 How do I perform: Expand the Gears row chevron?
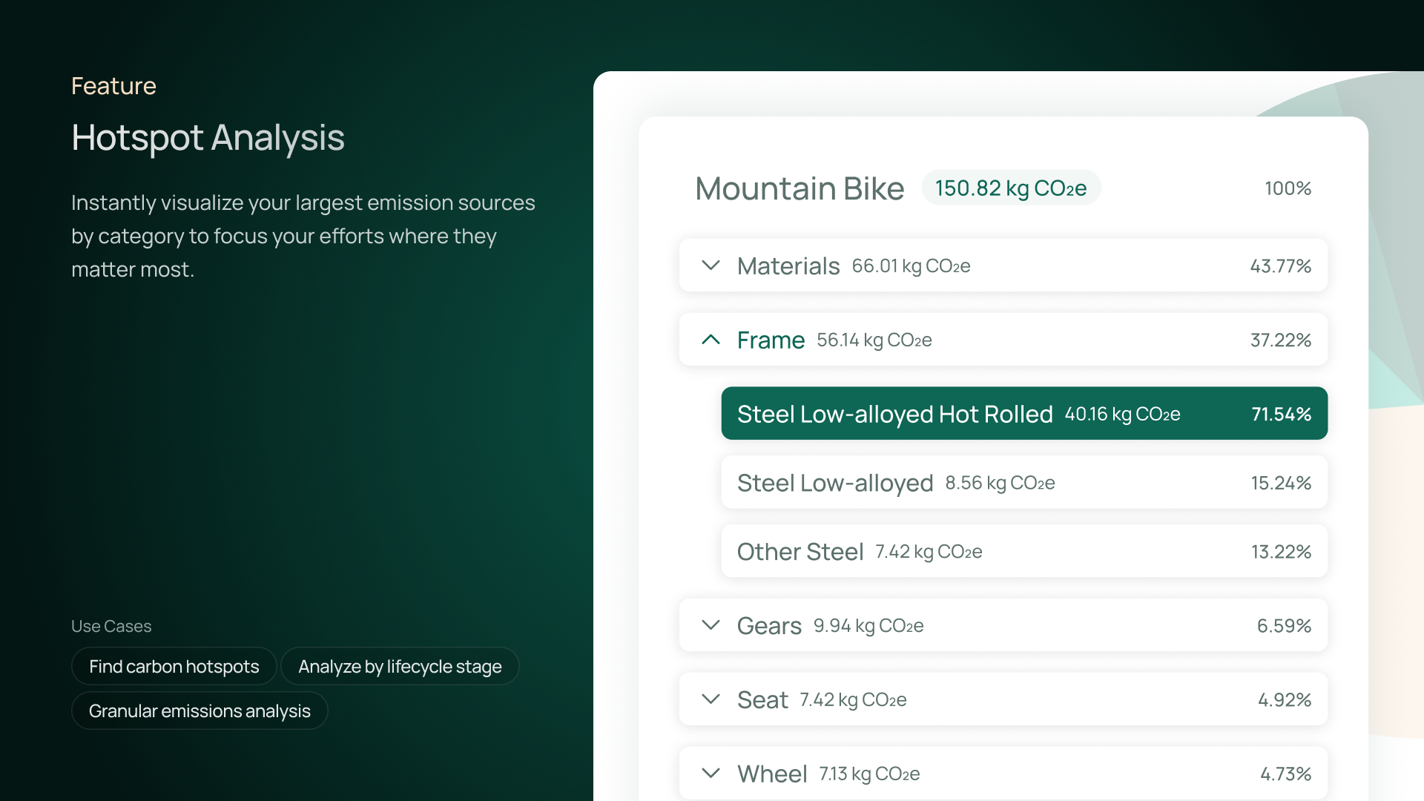tap(711, 625)
